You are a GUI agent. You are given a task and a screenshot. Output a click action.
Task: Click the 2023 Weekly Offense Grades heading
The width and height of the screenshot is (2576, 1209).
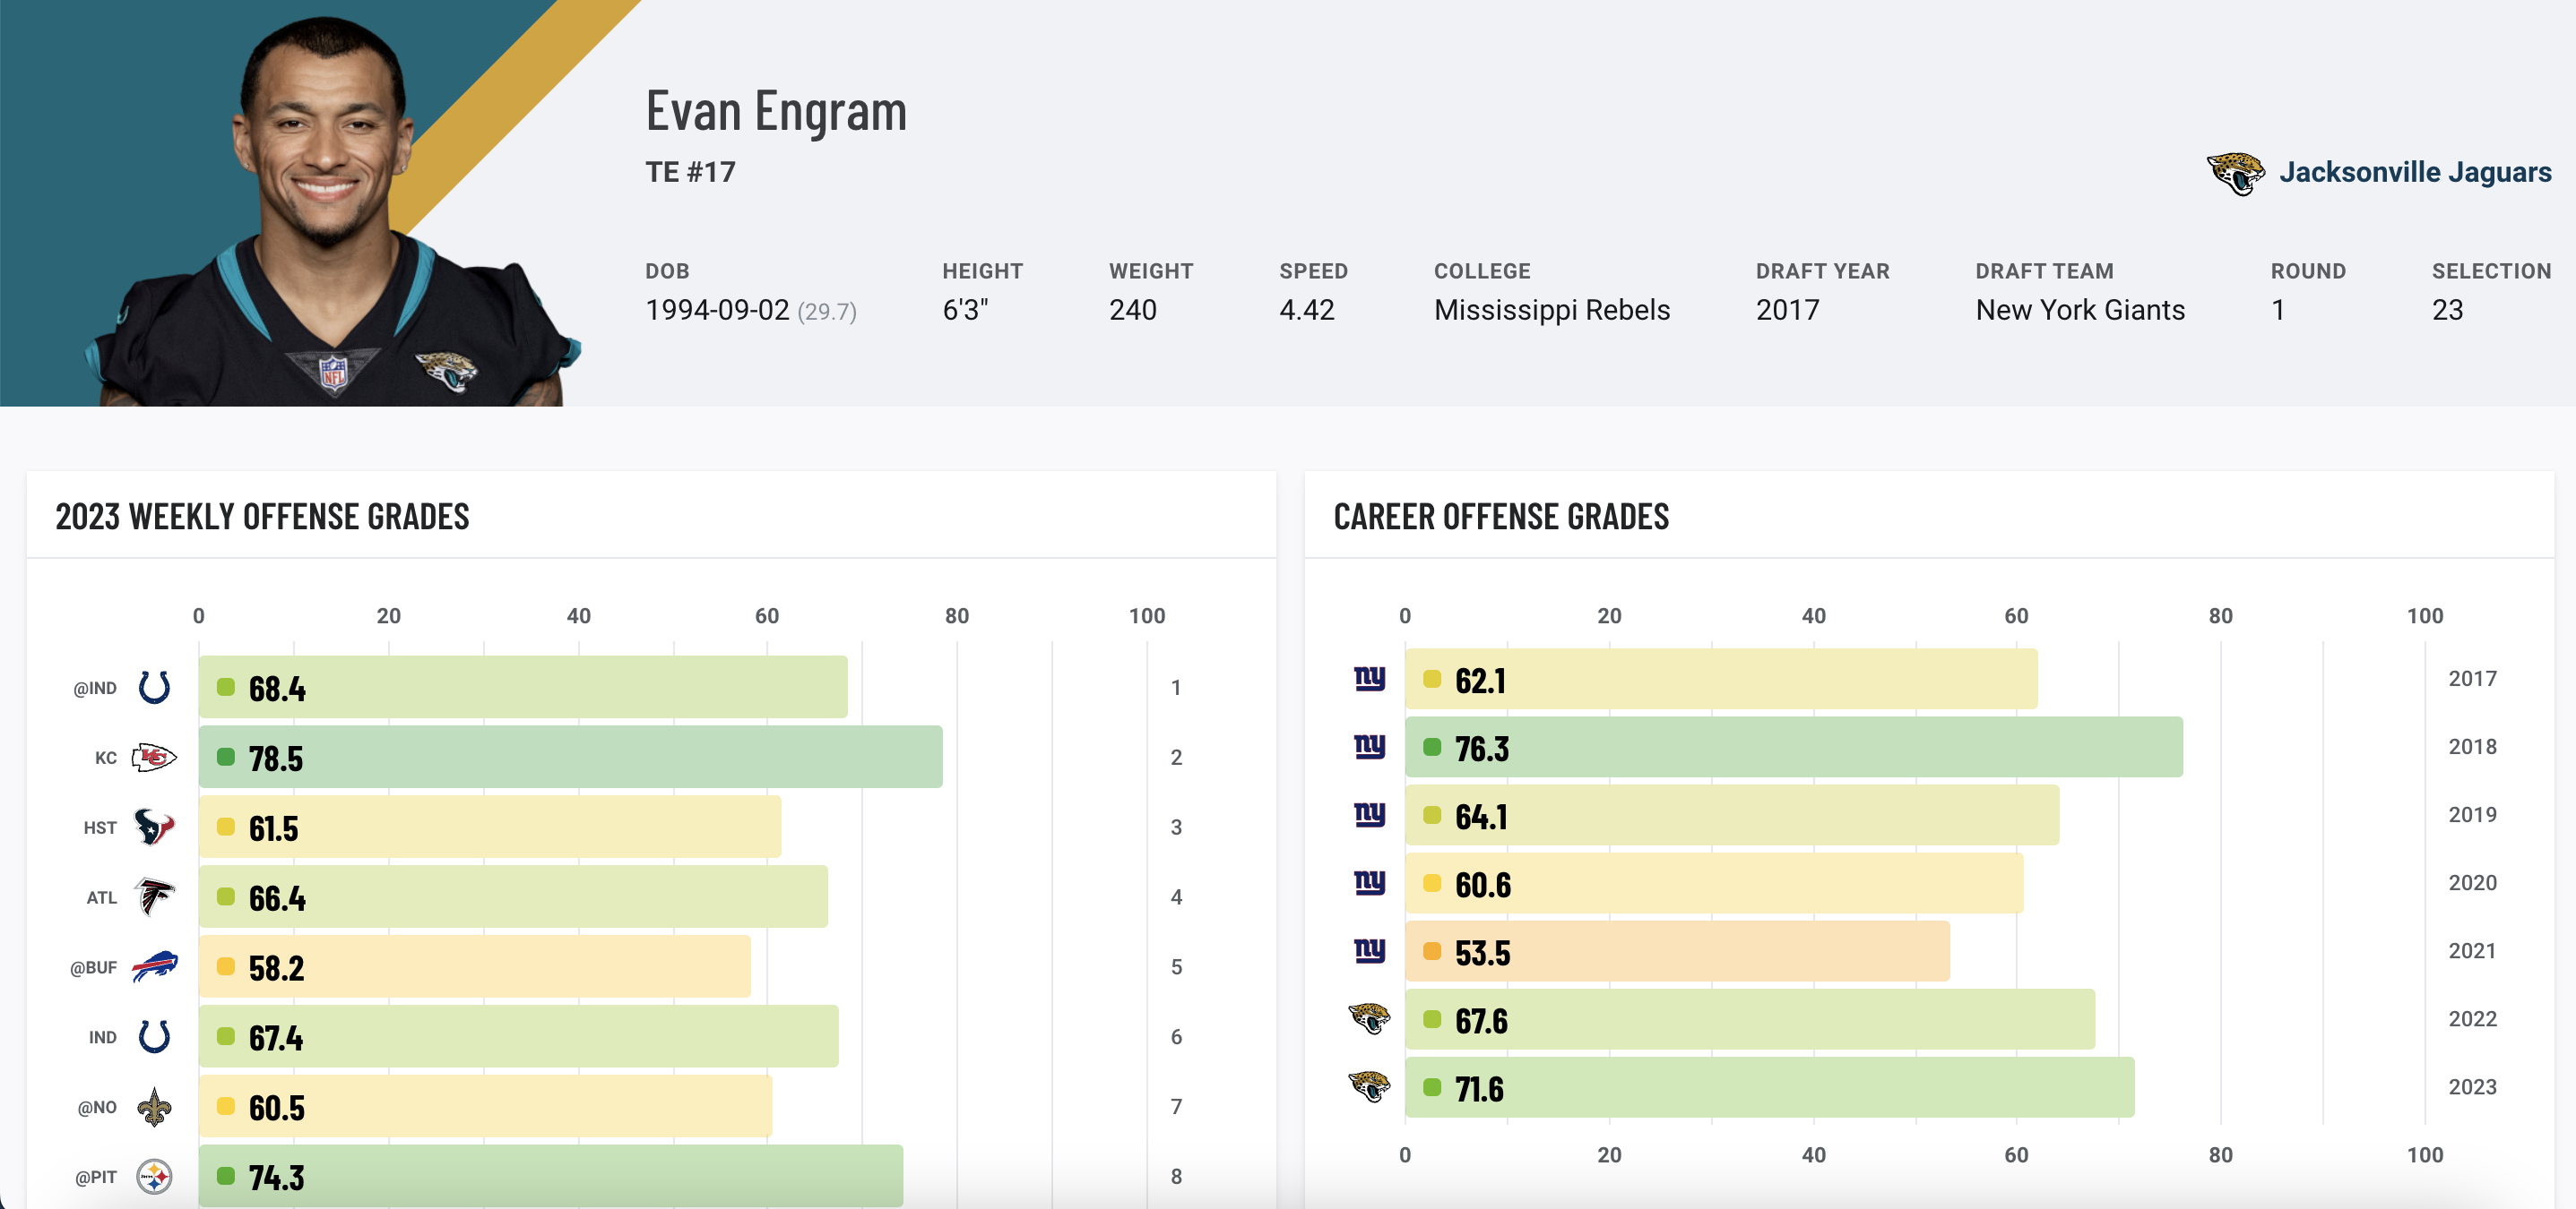[x=262, y=517]
